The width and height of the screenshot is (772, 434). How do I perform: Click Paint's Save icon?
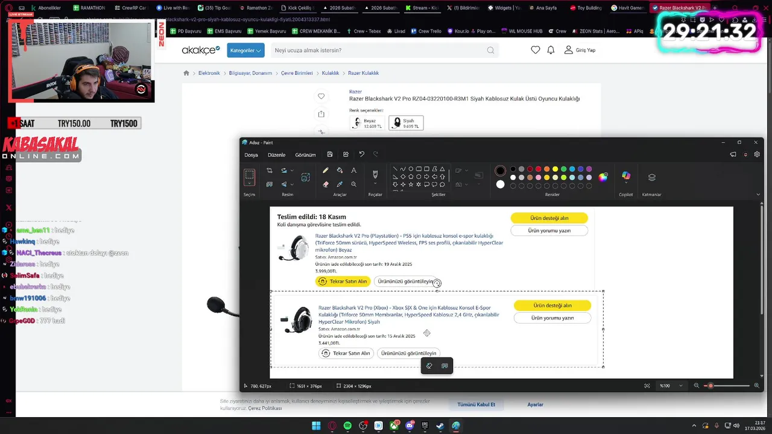click(330, 154)
